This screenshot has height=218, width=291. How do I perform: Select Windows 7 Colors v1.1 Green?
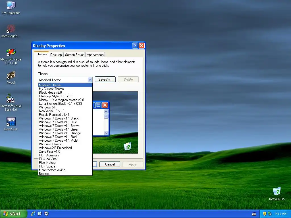[x=65, y=129]
